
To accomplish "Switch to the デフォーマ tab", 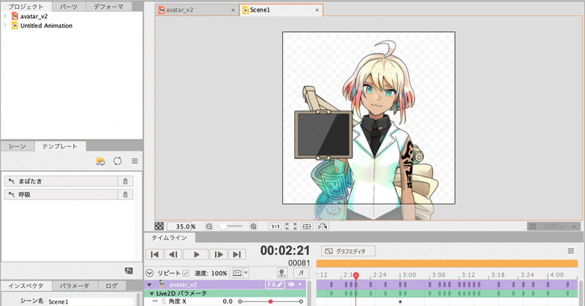I will (x=108, y=7).
